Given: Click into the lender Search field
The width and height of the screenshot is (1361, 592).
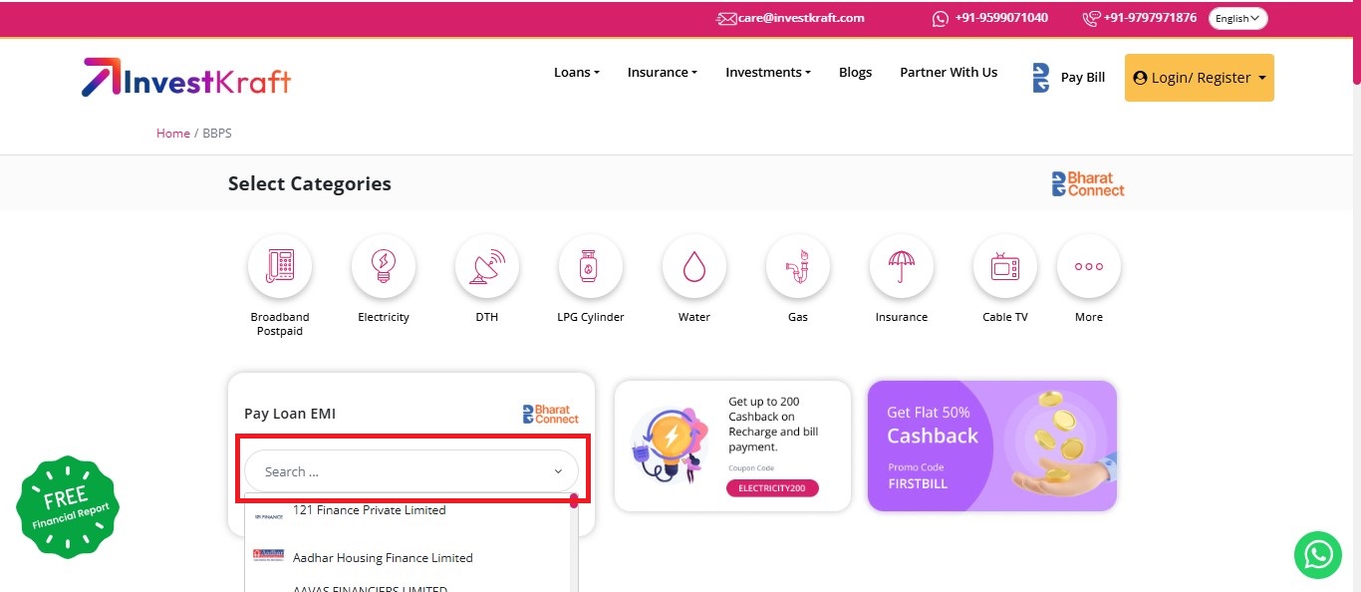Looking at the screenshot, I should coord(411,471).
